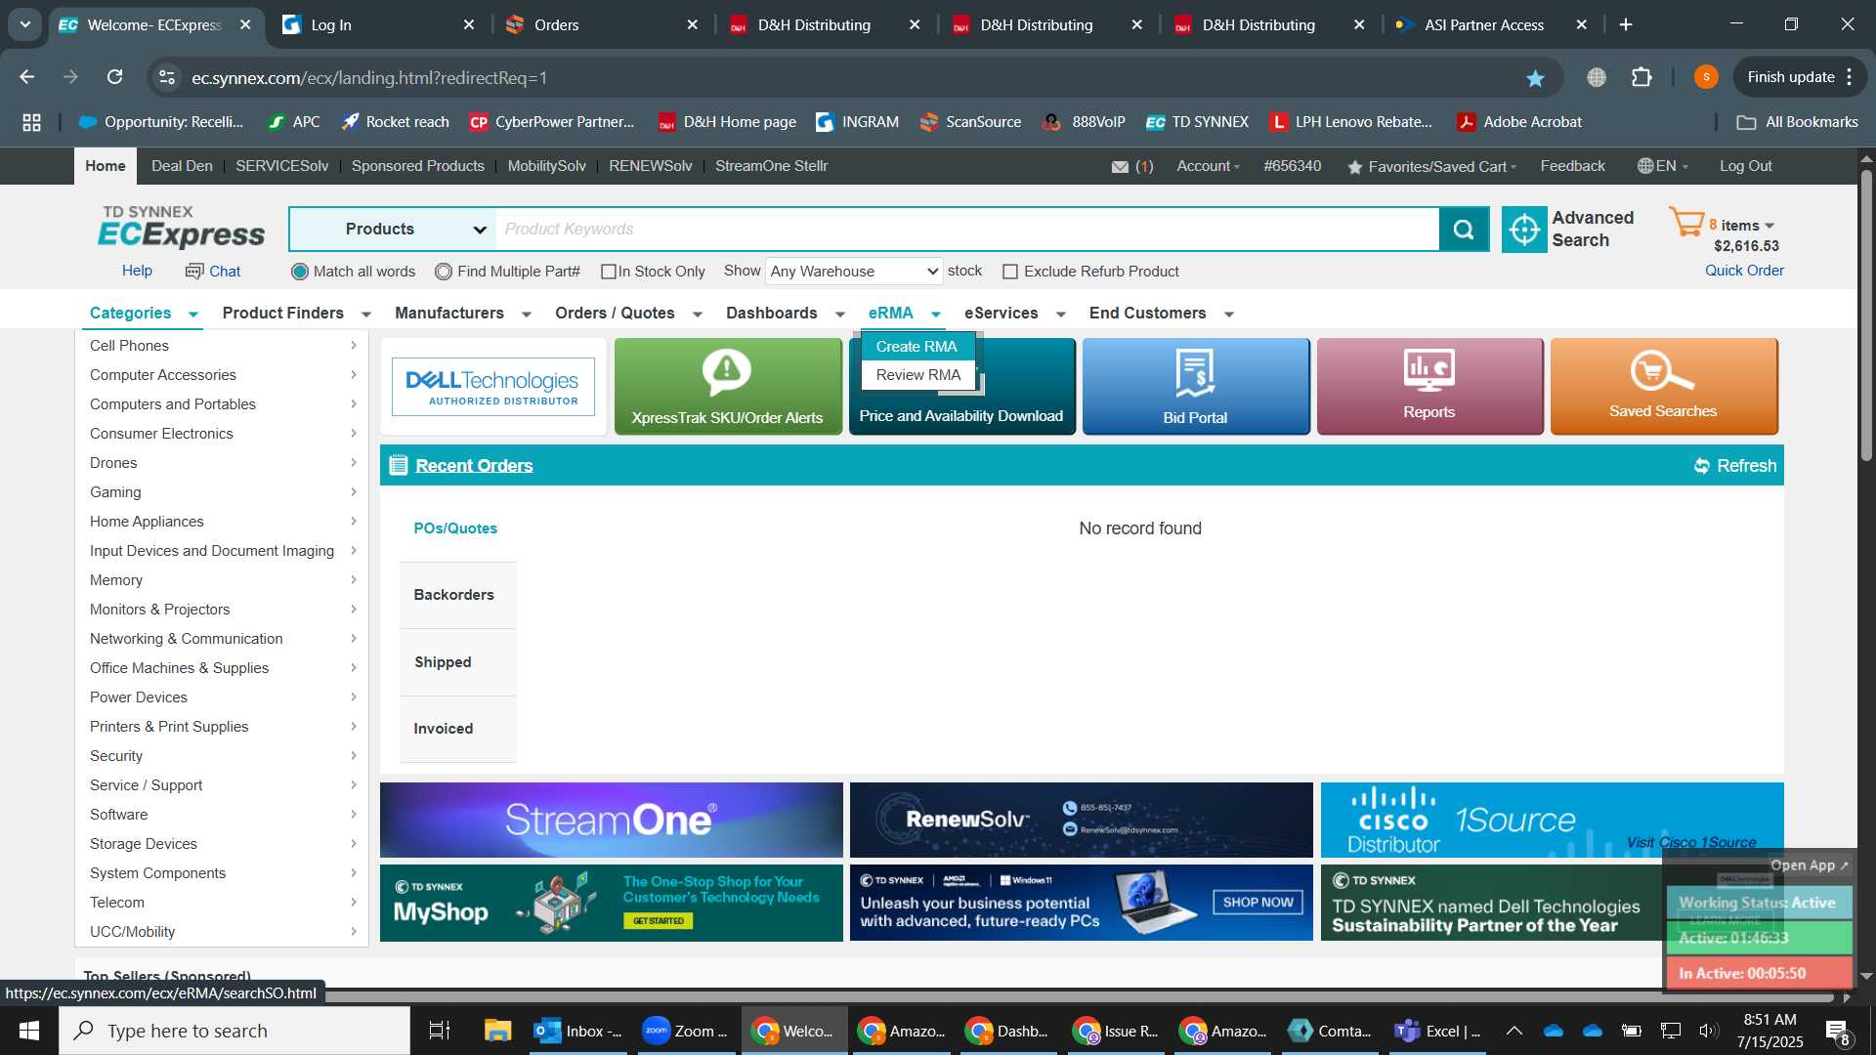Click the Refresh icon in Recent Orders
Screen dimensions: 1876x1055
pos(1702,466)
